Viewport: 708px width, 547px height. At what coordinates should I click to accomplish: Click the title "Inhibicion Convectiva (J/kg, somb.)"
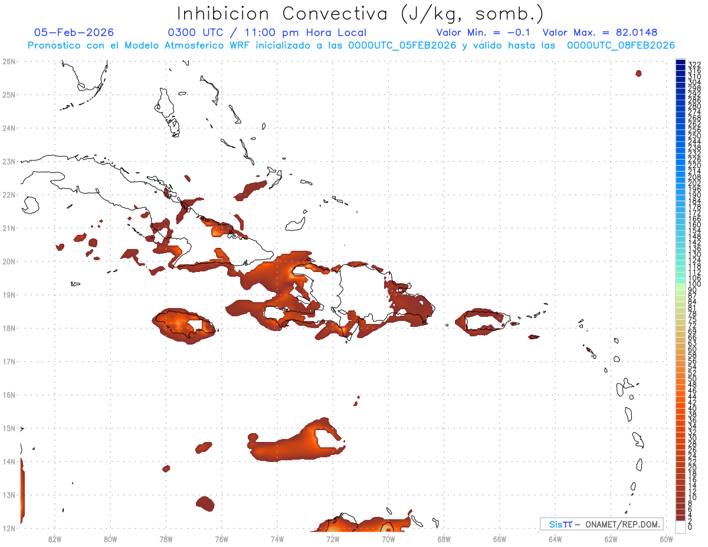[x=360, y=14]
